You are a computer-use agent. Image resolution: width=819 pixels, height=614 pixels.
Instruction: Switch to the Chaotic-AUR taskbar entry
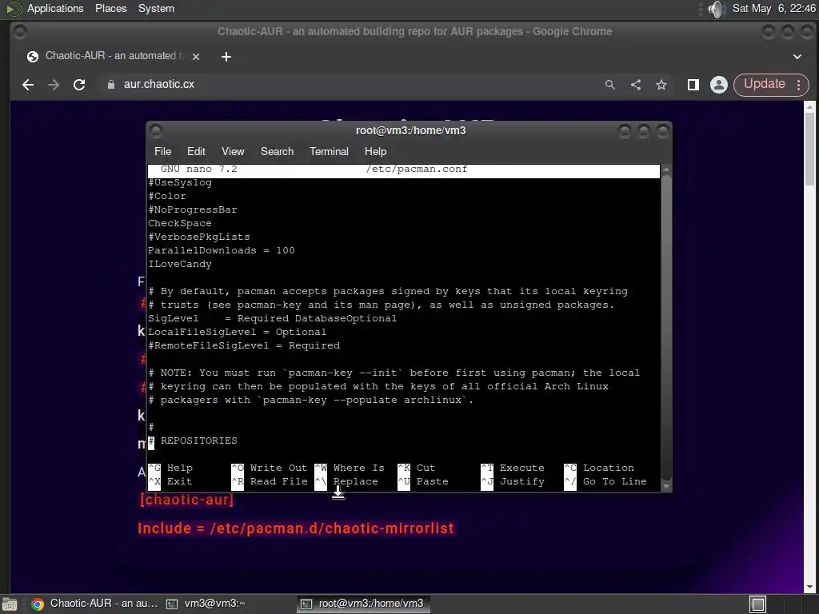(95, 604)
